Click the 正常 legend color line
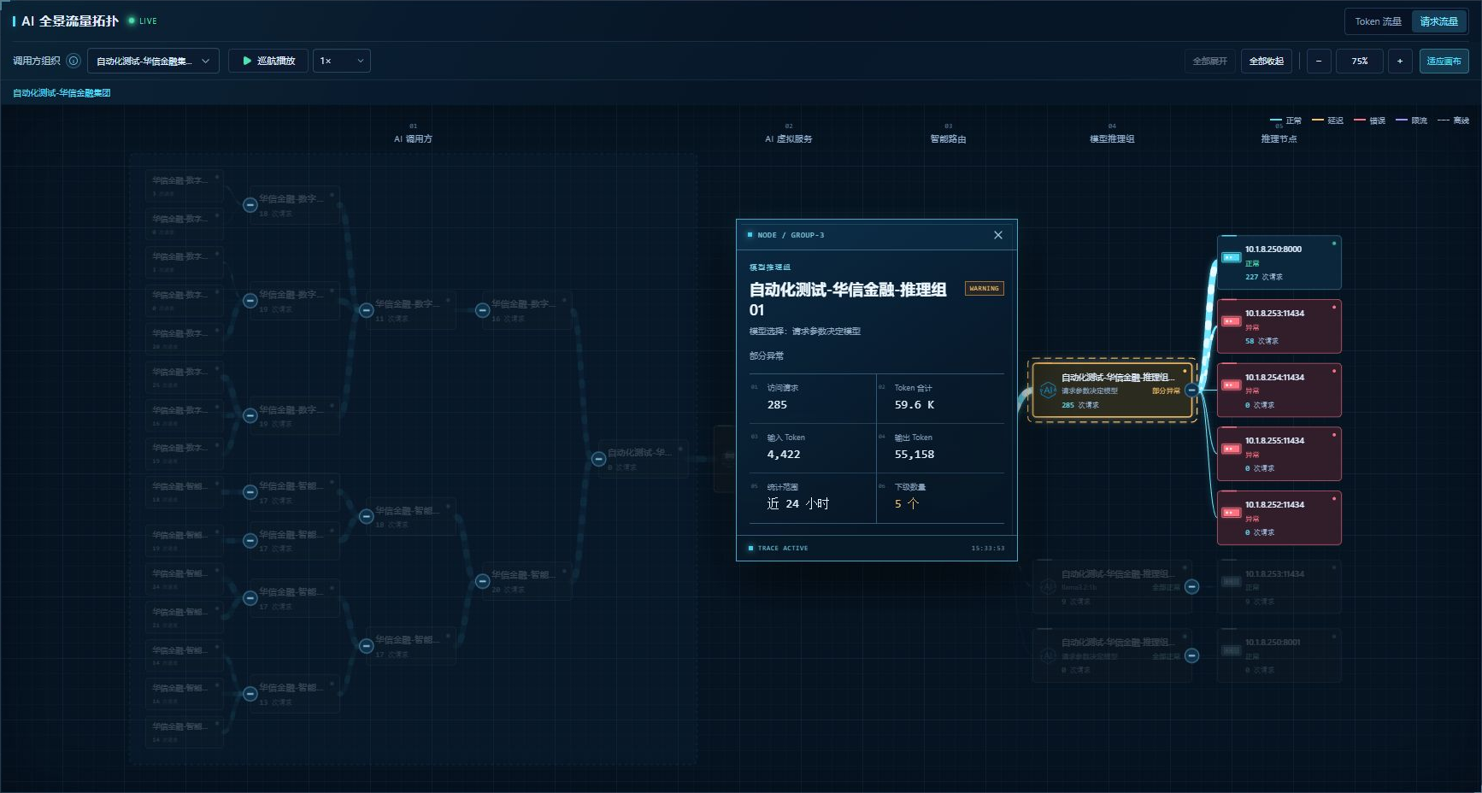 (x=1276, y=120)
